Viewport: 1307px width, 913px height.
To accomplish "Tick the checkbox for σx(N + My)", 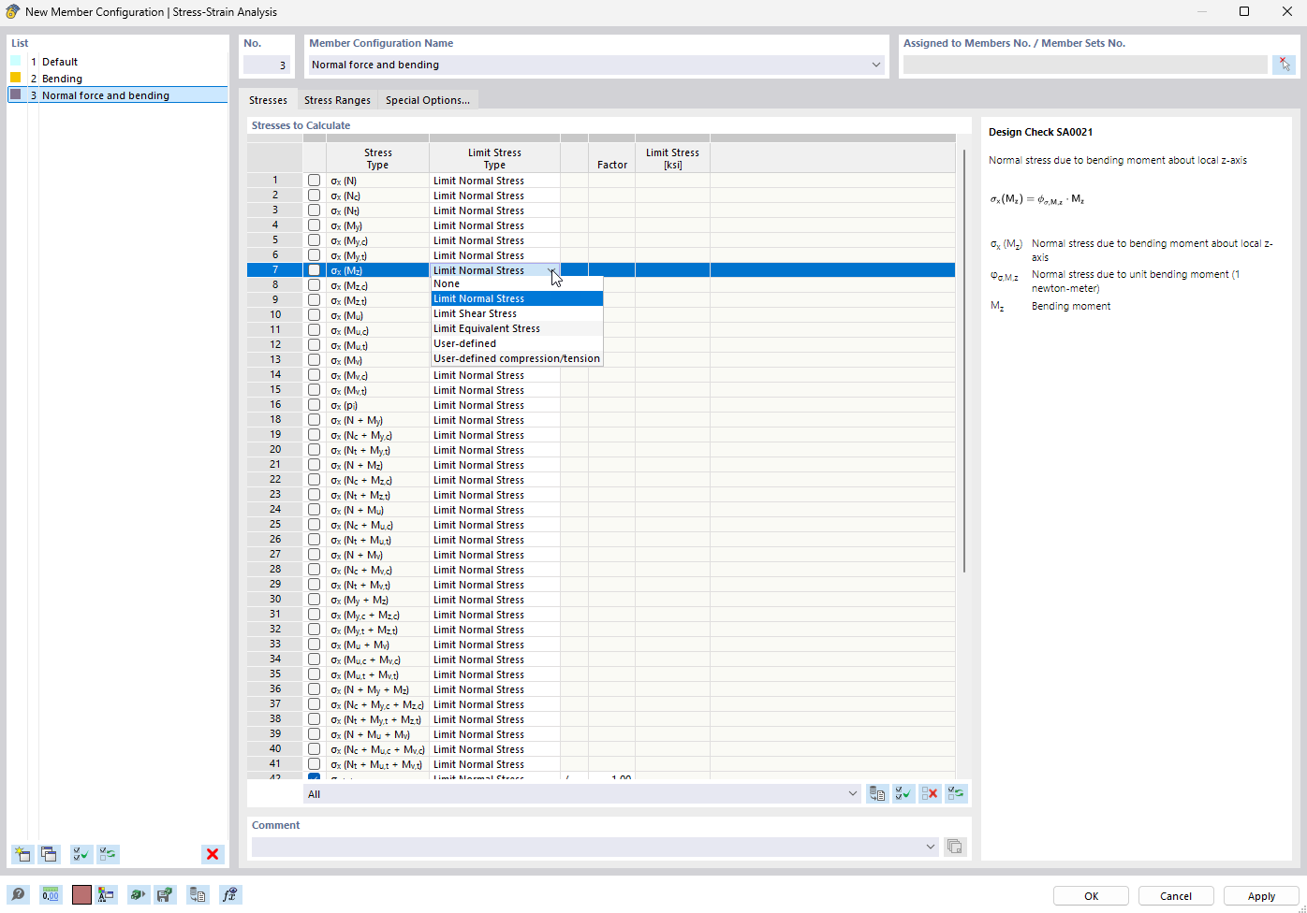I will click(314, 419).
